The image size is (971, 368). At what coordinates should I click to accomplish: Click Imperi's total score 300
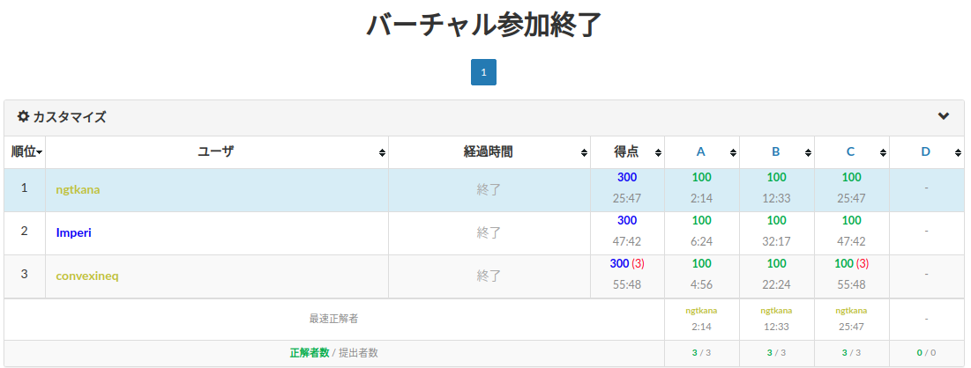coord(627,221)
